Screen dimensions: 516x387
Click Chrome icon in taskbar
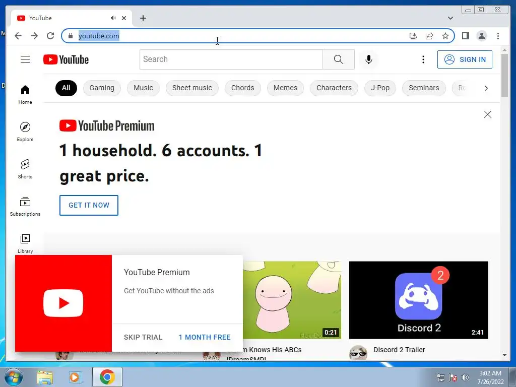(x=107, y=377)
